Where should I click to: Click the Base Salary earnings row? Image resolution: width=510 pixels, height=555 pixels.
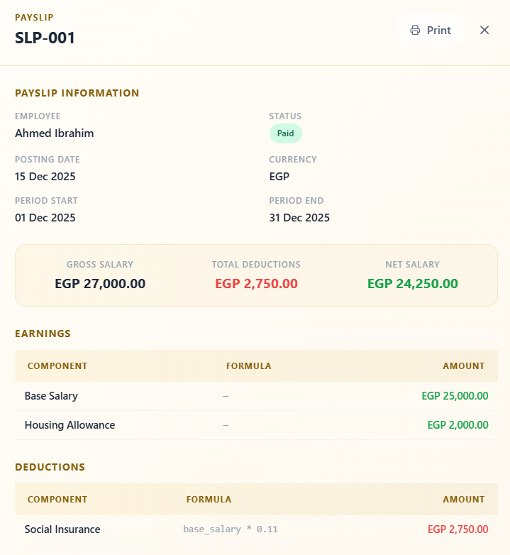pyautogui.click(x=256, y=396)
